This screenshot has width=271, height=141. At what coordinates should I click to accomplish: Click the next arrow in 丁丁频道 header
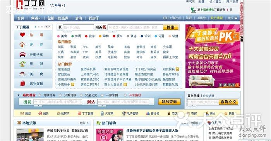coord(49,27)
